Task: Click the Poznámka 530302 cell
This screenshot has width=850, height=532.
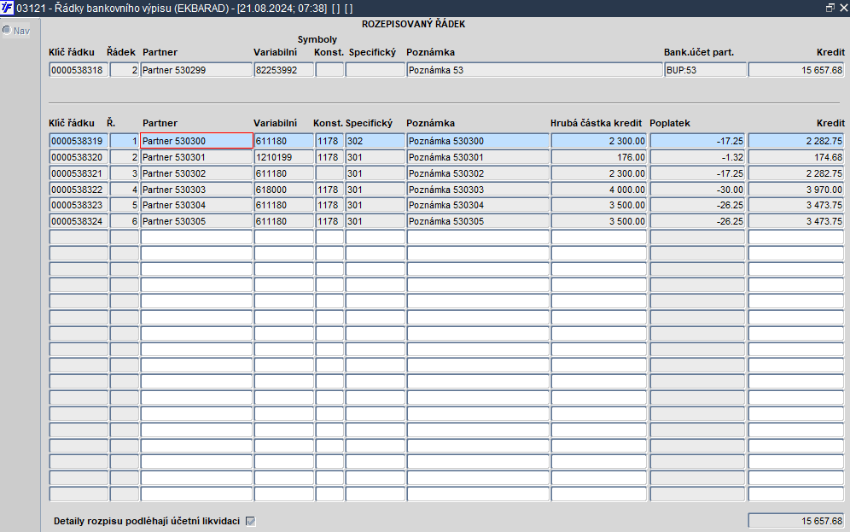Action: pyautogui.click(x=478, y=173)
